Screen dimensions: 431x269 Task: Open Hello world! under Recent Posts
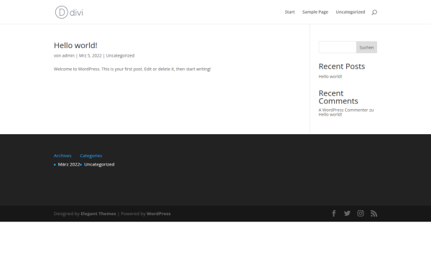click(x=330, y=77)
